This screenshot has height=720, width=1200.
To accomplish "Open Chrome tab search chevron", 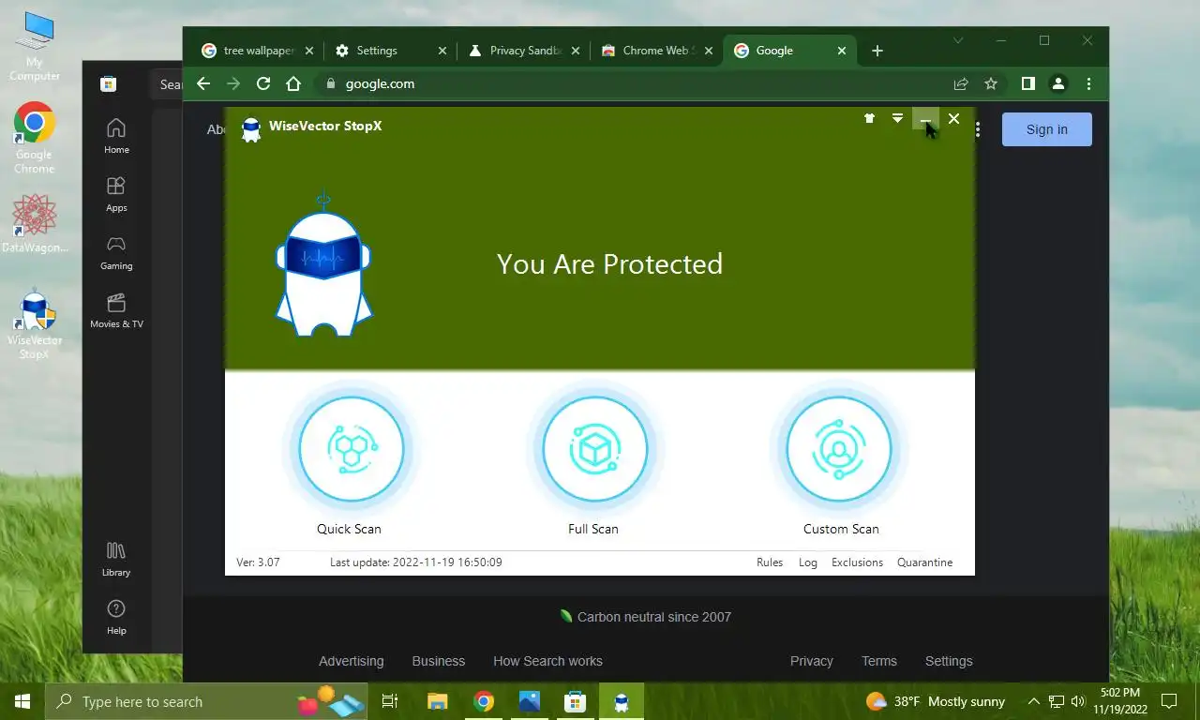I will pos(958,40).
